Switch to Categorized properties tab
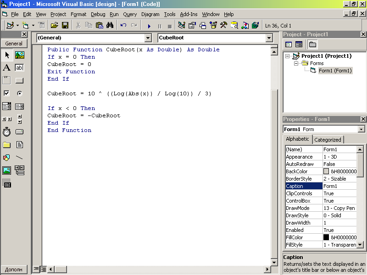 (x=328, y=140)
